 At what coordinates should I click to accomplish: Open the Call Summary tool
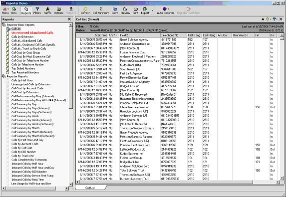click(x=101, y=10)
